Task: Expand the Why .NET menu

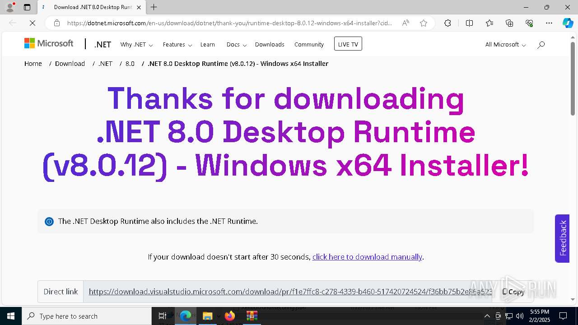Action: pos(136,44)
